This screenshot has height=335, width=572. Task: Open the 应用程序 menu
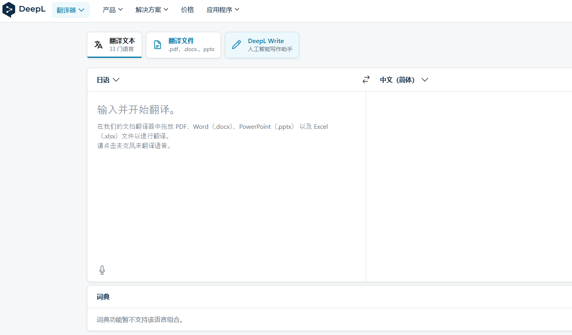[x=223, y=10]
